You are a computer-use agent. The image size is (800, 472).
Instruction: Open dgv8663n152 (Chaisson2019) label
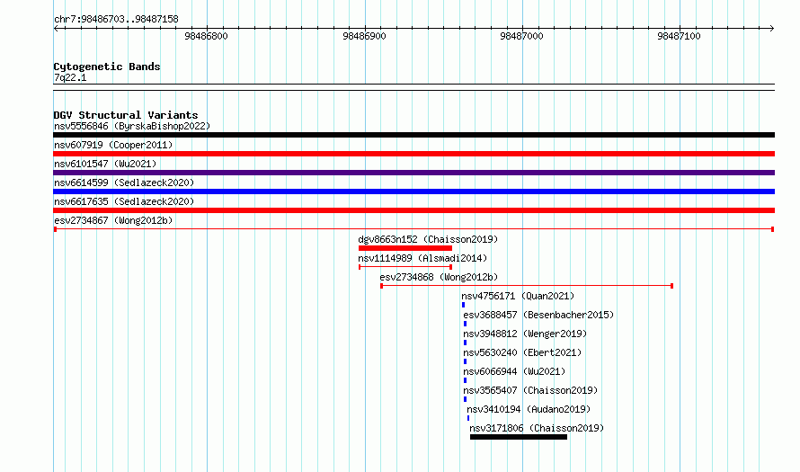click(428, 239)
